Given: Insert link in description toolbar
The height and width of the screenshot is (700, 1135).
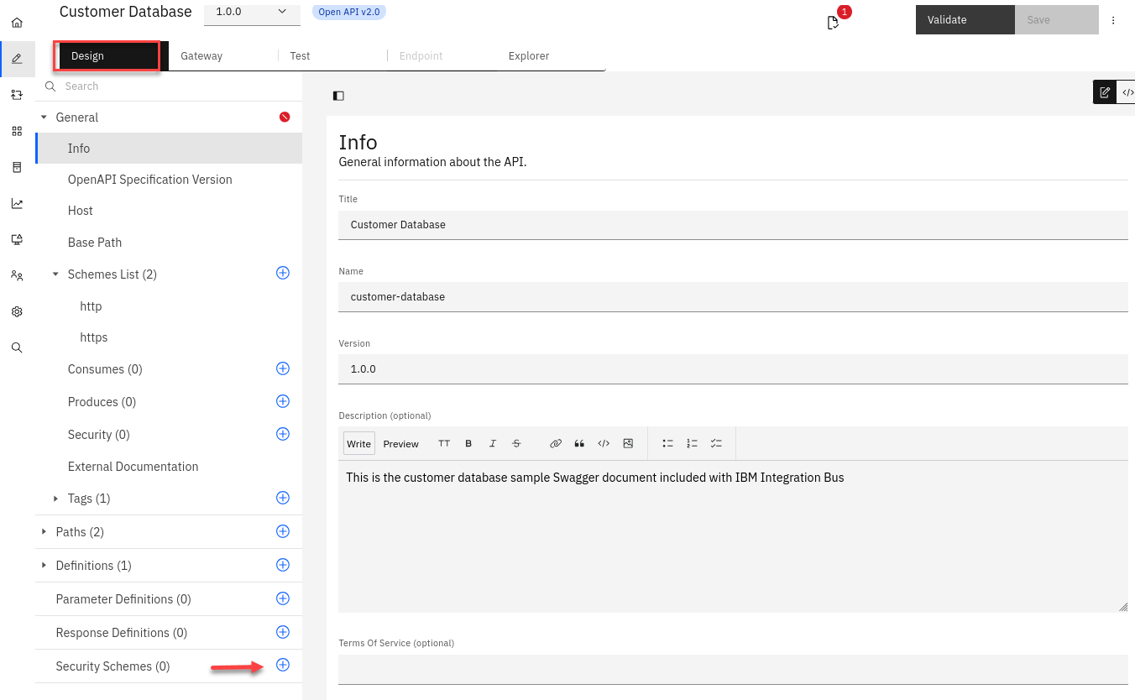Looking at the screenshot, I should pyautogui.click(x=555, y=443).
